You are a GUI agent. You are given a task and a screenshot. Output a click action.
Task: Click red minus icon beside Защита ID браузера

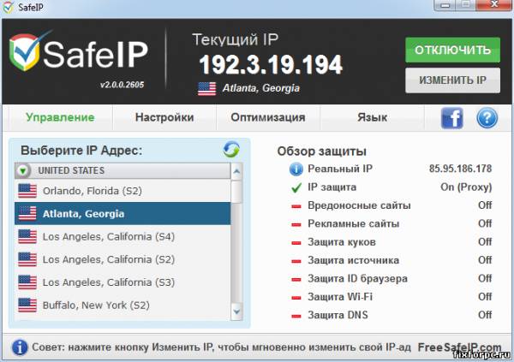pos(296,280)
